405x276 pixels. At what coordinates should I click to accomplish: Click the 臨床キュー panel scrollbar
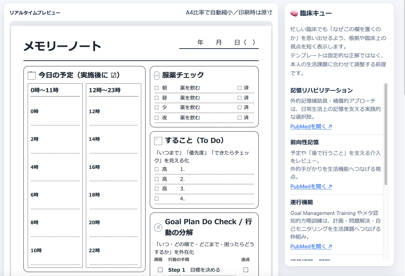tap(386, 134)
